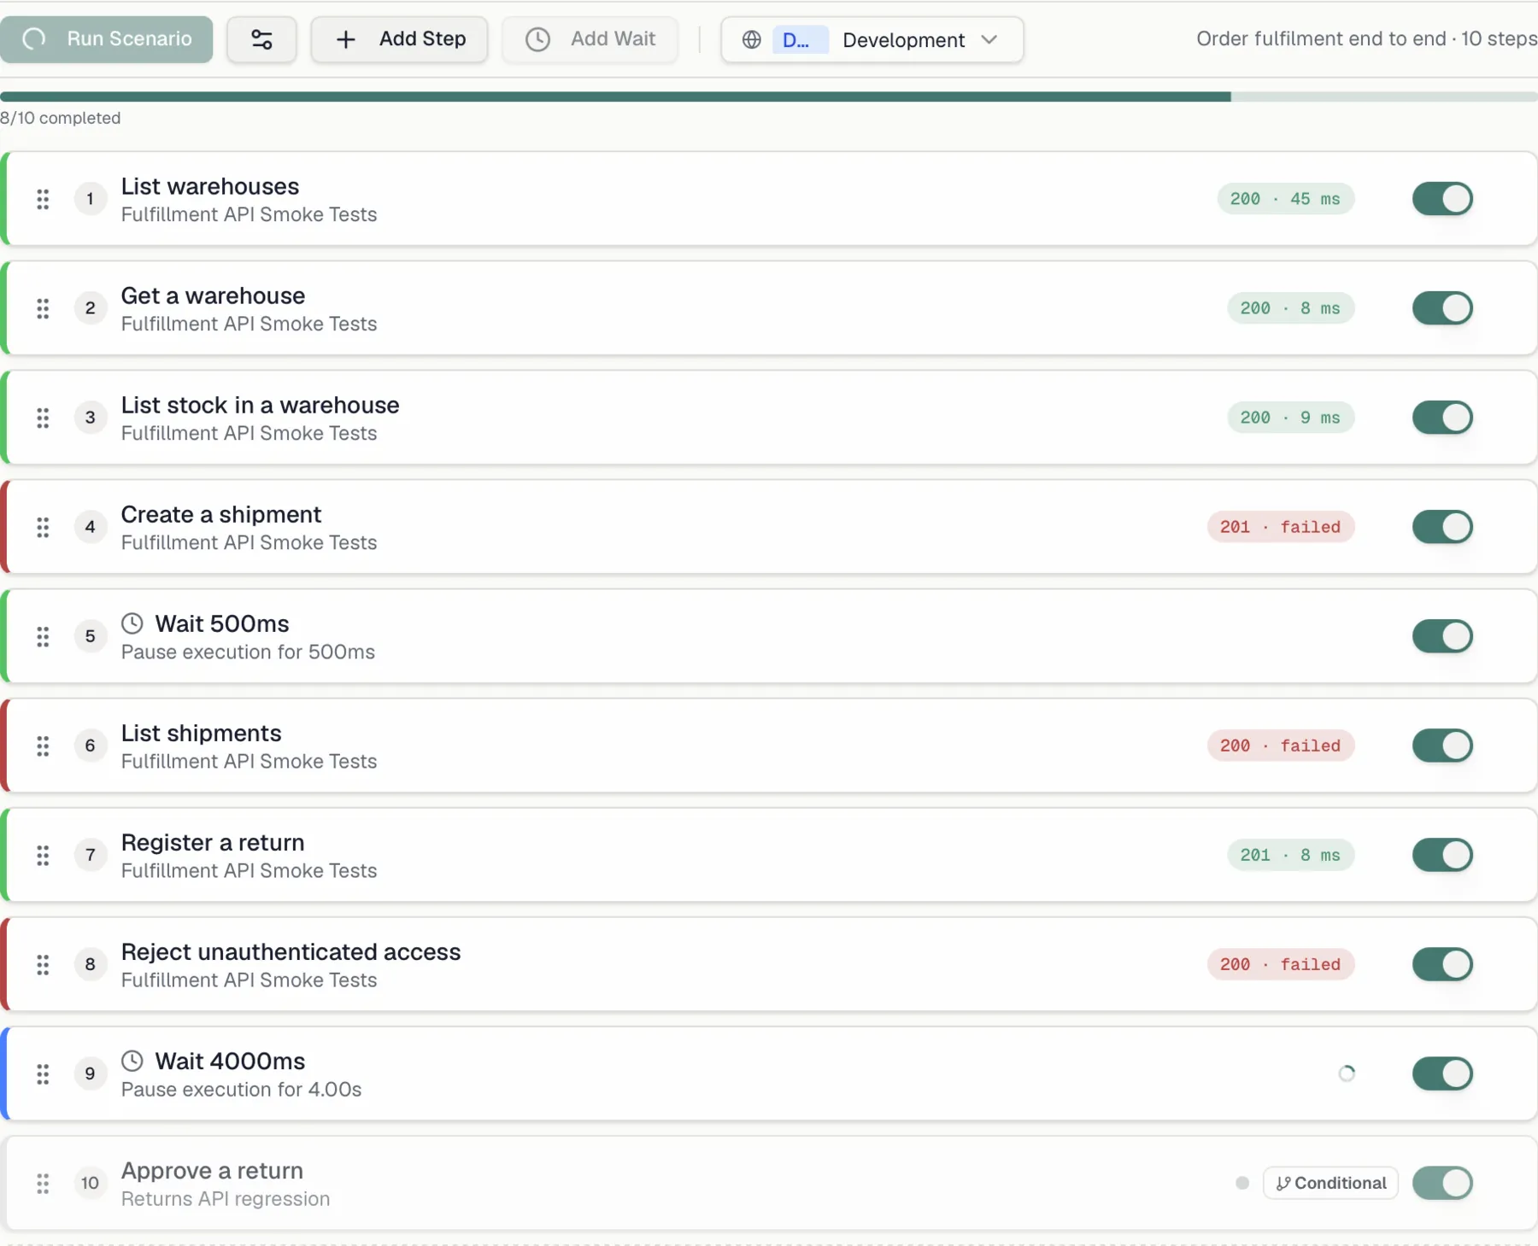Click the 200 failed badge on Reject unauthenticated access
The image size is (1538, 1246).
click(1281, 964)
